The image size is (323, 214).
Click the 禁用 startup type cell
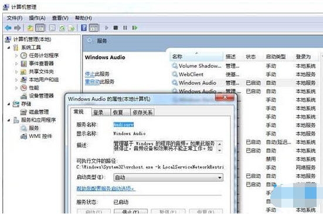[x=271, y=159]
